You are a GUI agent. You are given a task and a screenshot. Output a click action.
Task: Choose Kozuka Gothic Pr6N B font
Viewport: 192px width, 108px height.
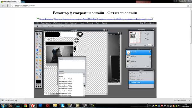click(x=66, y=79)
